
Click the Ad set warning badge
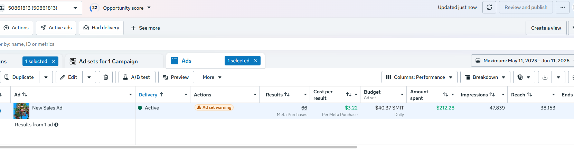click(x=214, y=107)
